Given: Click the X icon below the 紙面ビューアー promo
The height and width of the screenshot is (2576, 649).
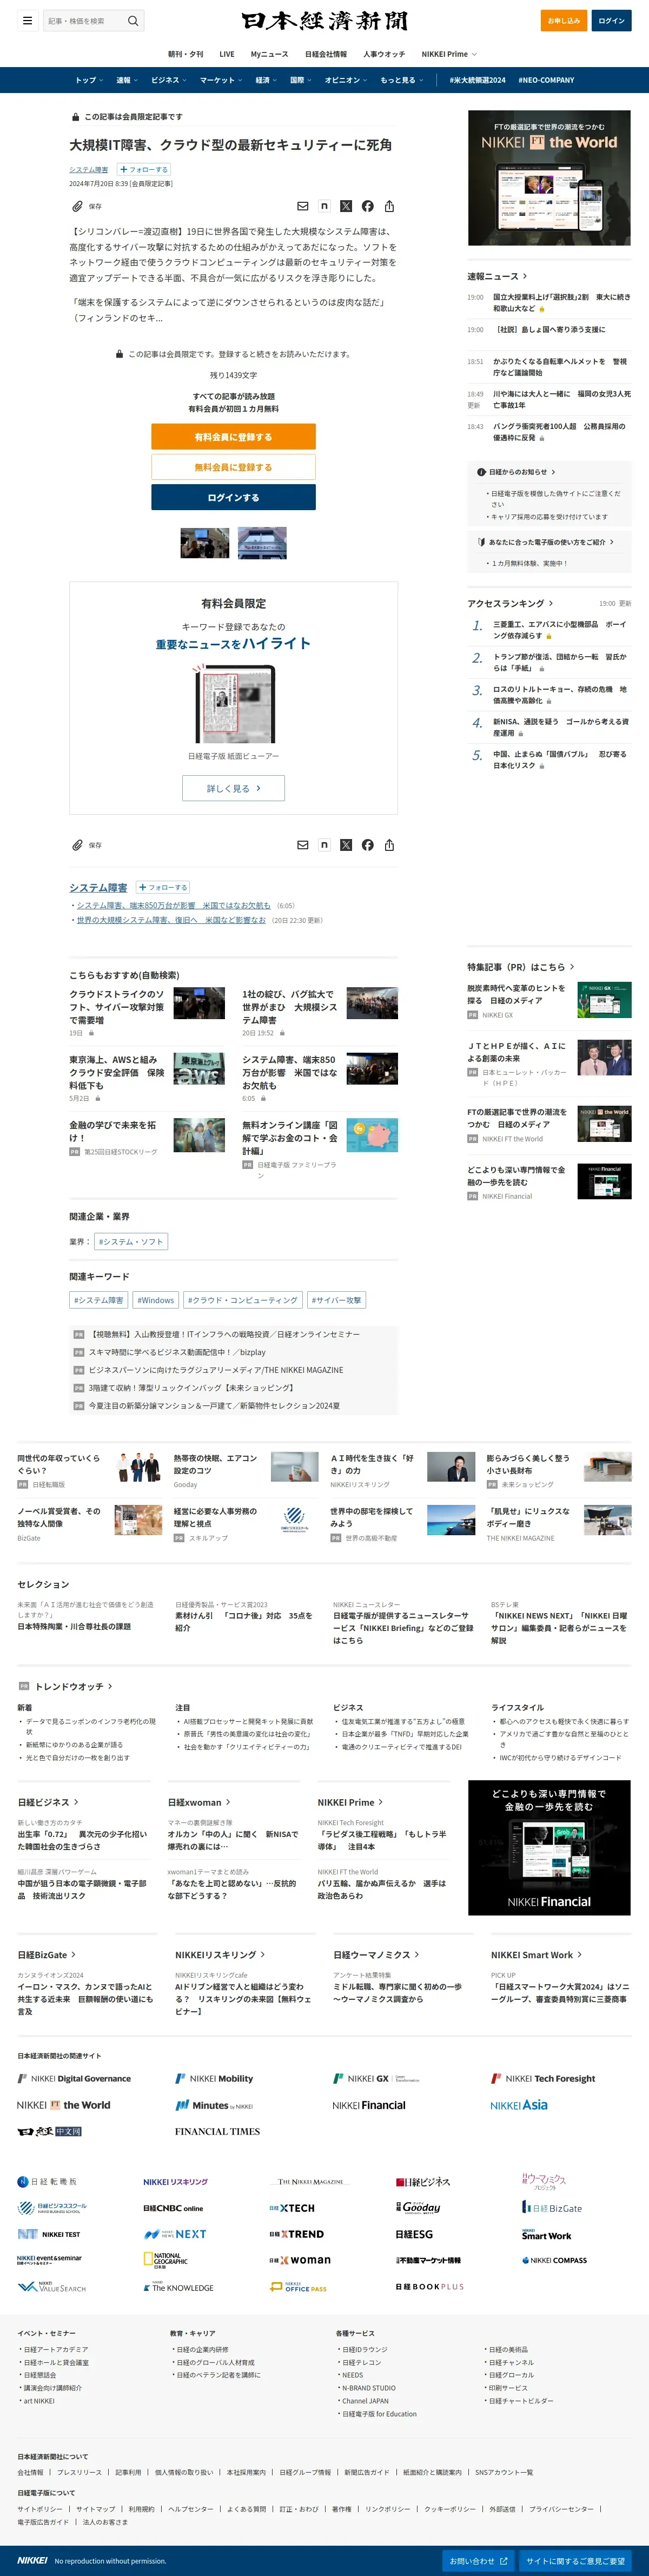Looking at the screenshot, I should [x=346, y=845].
